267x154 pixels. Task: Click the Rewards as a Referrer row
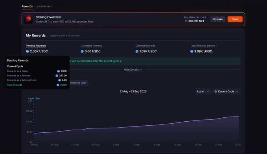tap(37, 76)
